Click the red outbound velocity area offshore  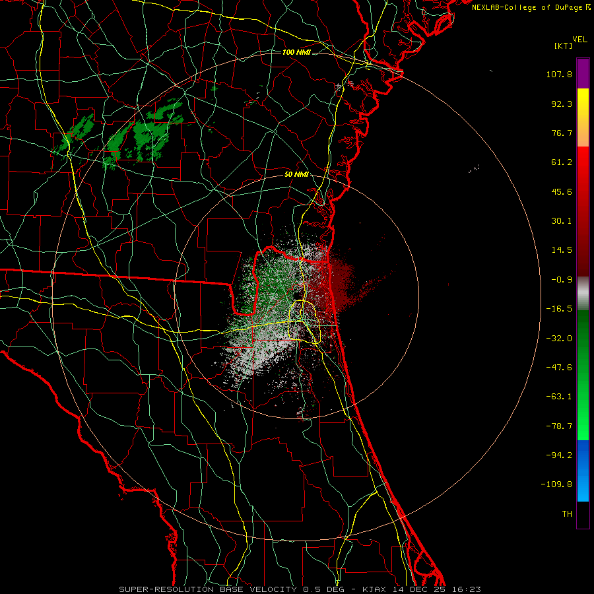[343, 284]
